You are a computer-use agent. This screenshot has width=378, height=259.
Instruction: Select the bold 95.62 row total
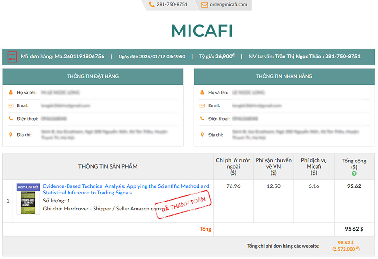tap(354, 186)
